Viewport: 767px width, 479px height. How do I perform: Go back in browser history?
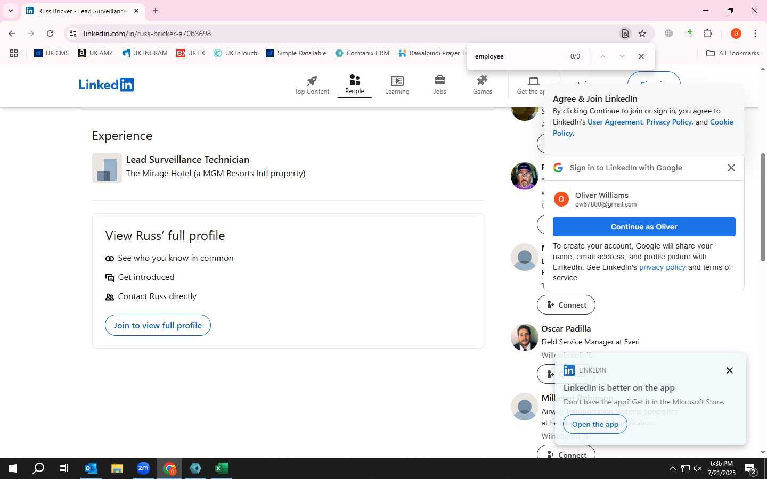pyautogui.click(x=12, y=34)
